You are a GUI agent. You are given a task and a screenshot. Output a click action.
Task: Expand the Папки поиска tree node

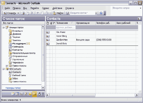6,66
